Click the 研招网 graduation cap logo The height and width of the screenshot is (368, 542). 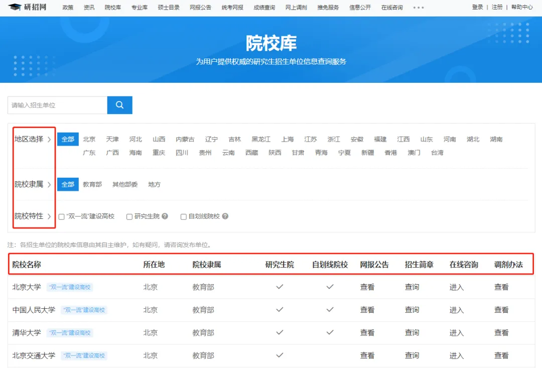click(27, 7)
